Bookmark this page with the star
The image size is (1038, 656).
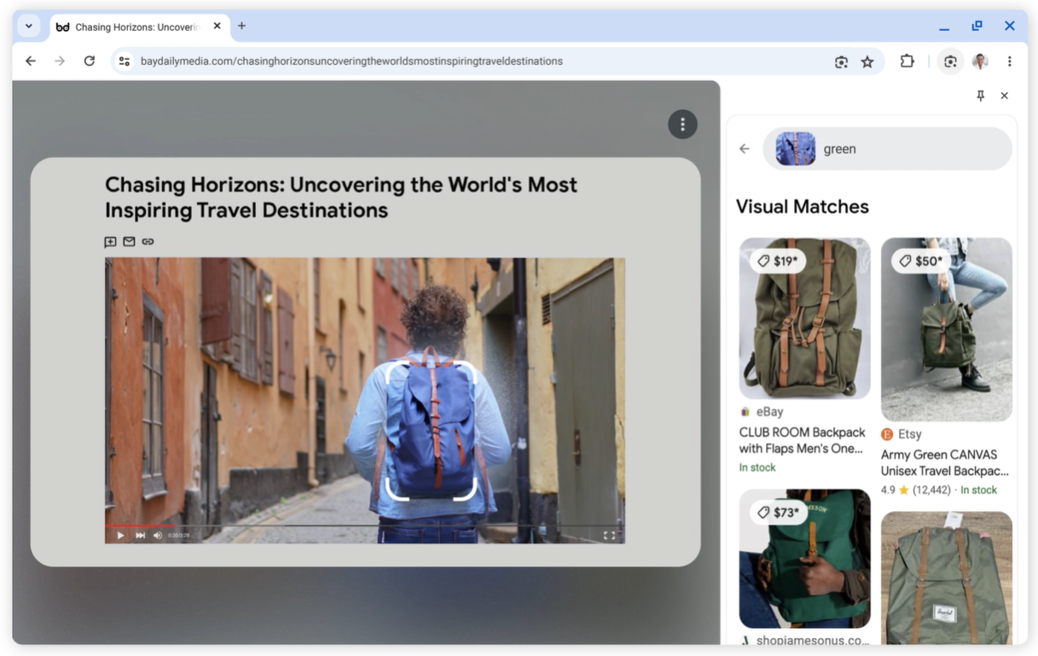[867, 61]
